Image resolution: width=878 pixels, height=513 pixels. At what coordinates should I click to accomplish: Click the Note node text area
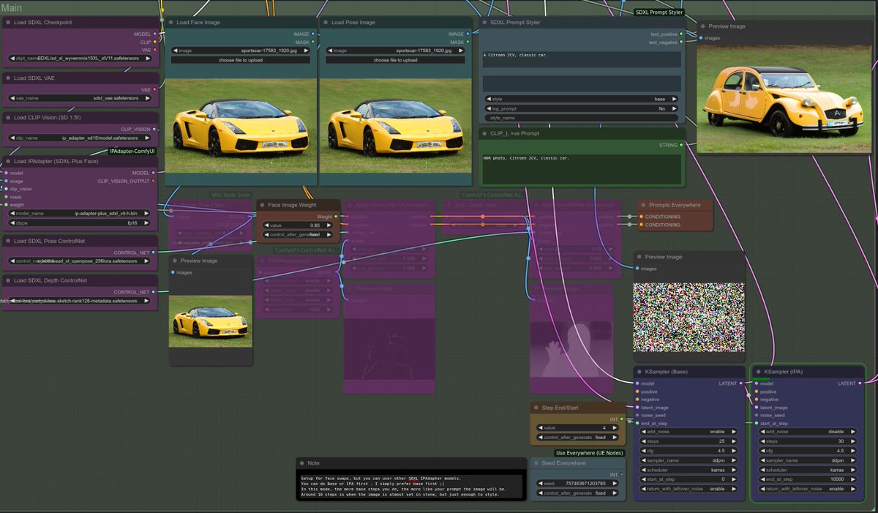pyautogui.click(x=411, y=487)
